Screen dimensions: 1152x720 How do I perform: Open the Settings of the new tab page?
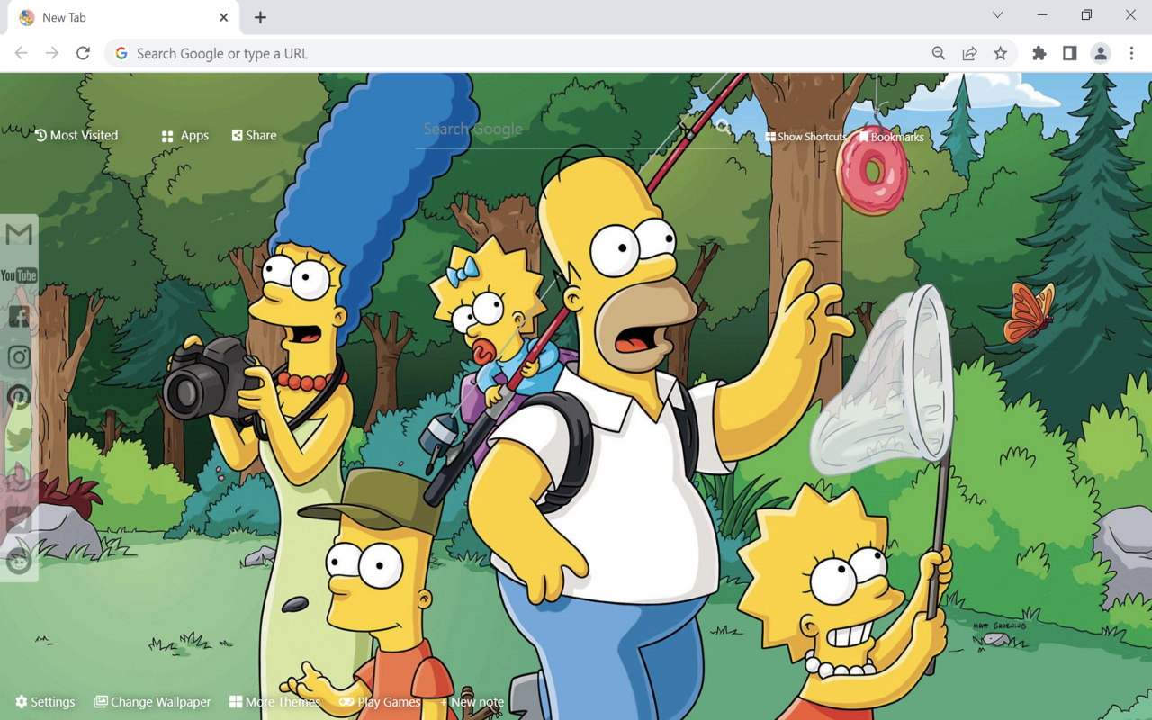(45, 701)
